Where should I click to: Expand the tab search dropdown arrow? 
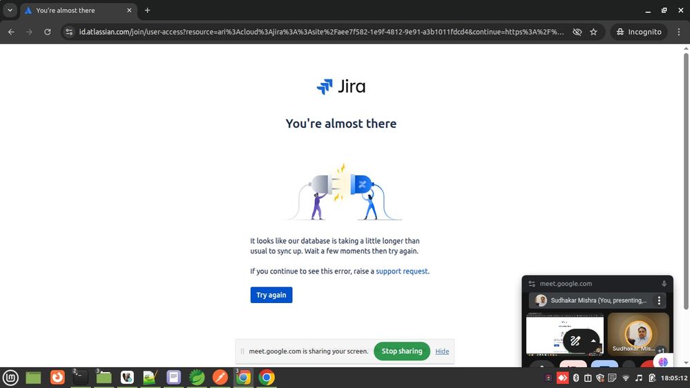click(x=10, y=10)
